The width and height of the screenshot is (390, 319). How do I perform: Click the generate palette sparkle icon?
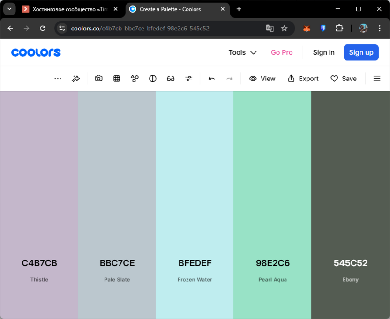click(75, 79)
